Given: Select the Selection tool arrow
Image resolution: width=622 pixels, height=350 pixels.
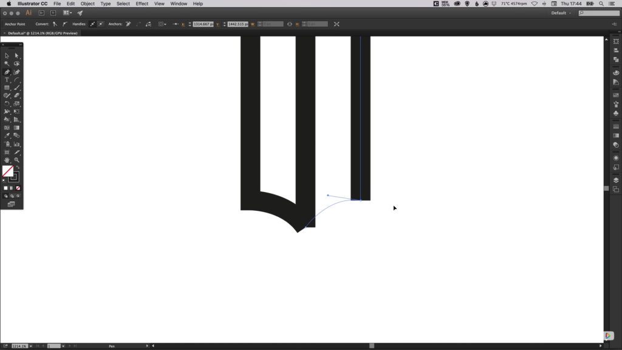Looking at the screenshot, I should coord(7,55).
